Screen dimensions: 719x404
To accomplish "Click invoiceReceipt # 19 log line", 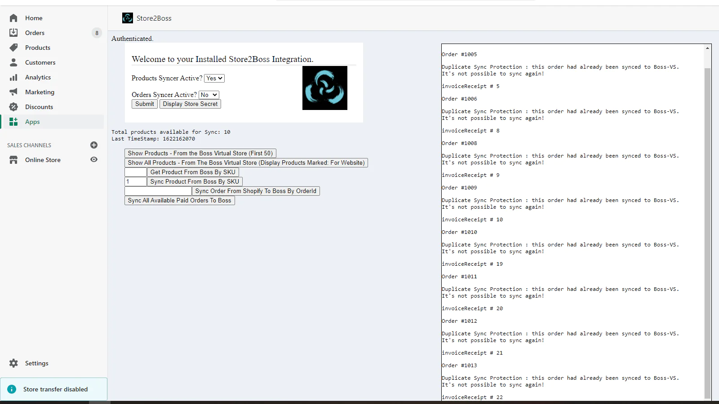I will tap(472, 264).
